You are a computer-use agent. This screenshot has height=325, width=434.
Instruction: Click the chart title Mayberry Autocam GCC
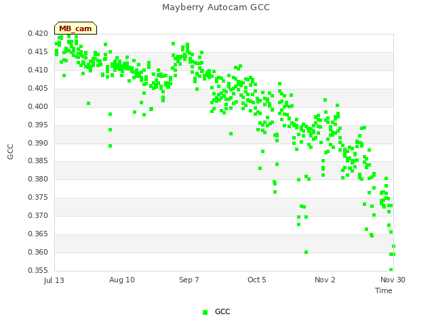coord(216,7)
